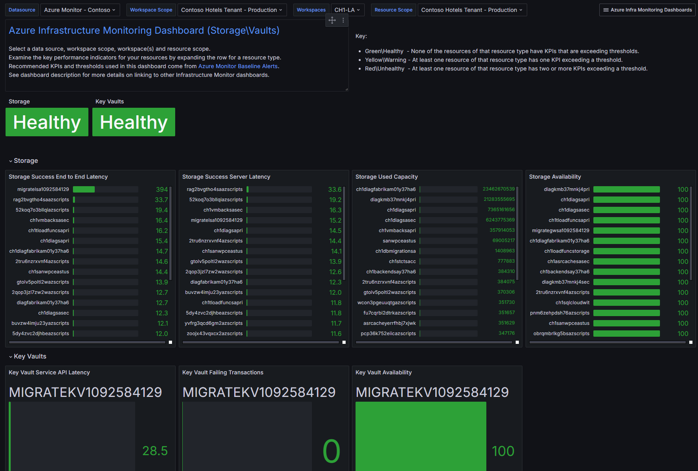Open the Storage Success Server Latency panel title

tap(226, 177)
